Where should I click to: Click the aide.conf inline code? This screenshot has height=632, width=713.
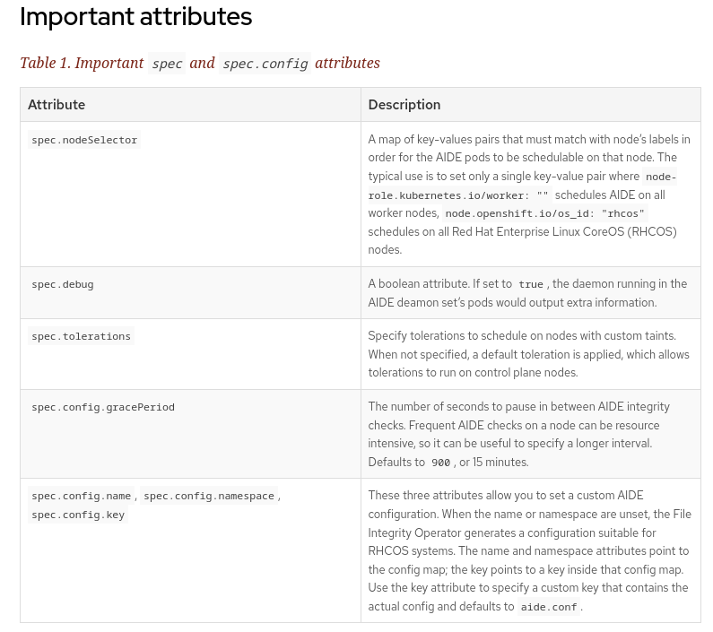[549, 607]
